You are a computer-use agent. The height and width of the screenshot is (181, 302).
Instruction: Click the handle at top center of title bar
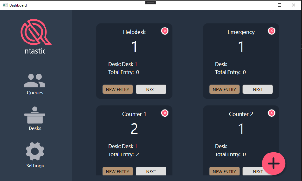[151, 2]
